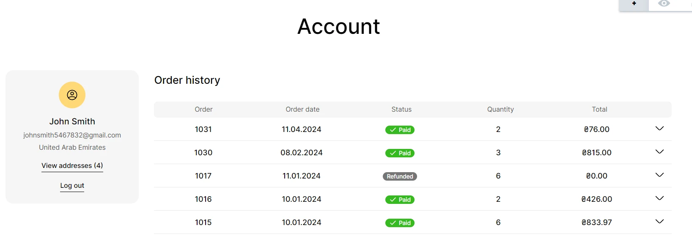Click total ₴833.97
The image size is (692, 239).
pos(597,223)
